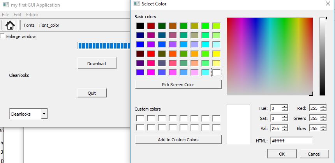335x163 pixels.
Task: Click the Cleanlooks style label text
Action: pyautogui.click(x=19, y=75)
